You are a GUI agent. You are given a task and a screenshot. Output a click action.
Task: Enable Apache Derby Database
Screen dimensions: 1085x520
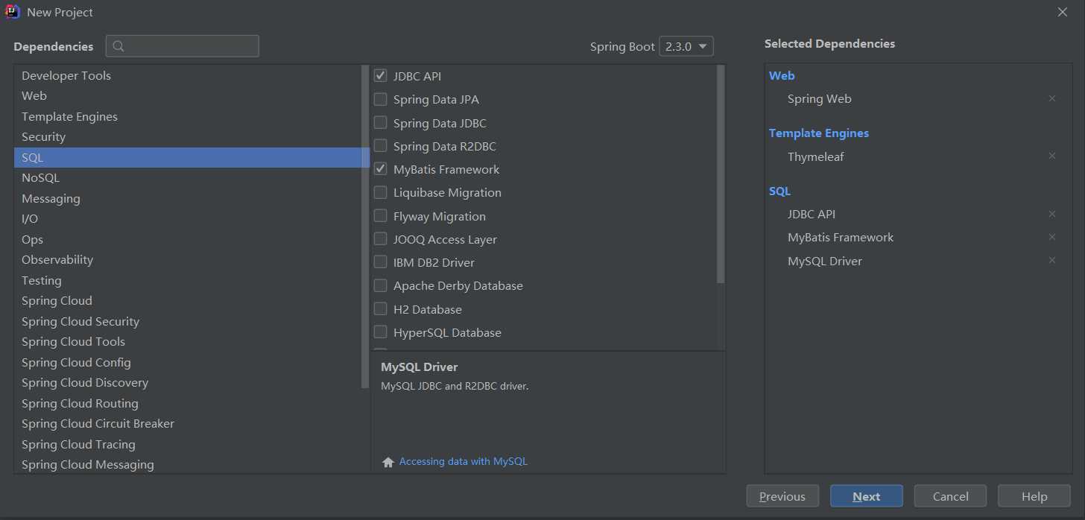click(380, 285)
